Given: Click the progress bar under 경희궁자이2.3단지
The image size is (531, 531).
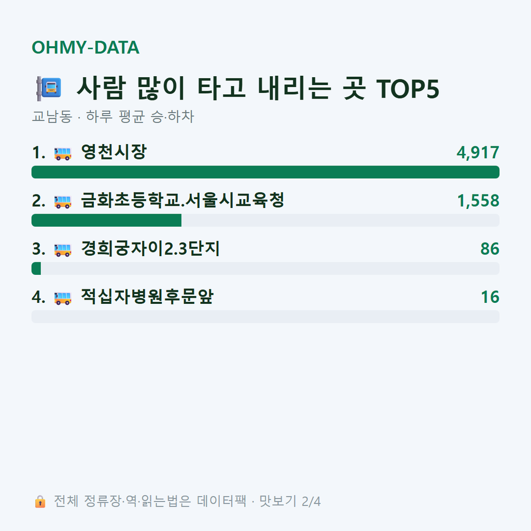Looking at the screenshot, I should tap(265, 269).
